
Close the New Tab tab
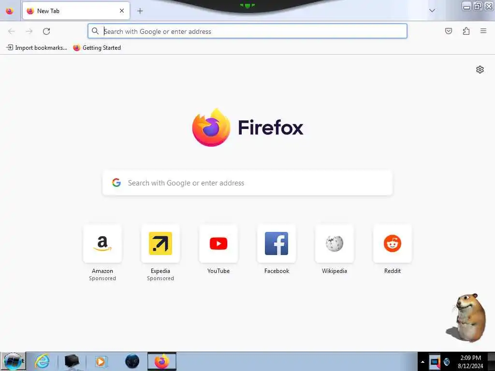(122, 11)
